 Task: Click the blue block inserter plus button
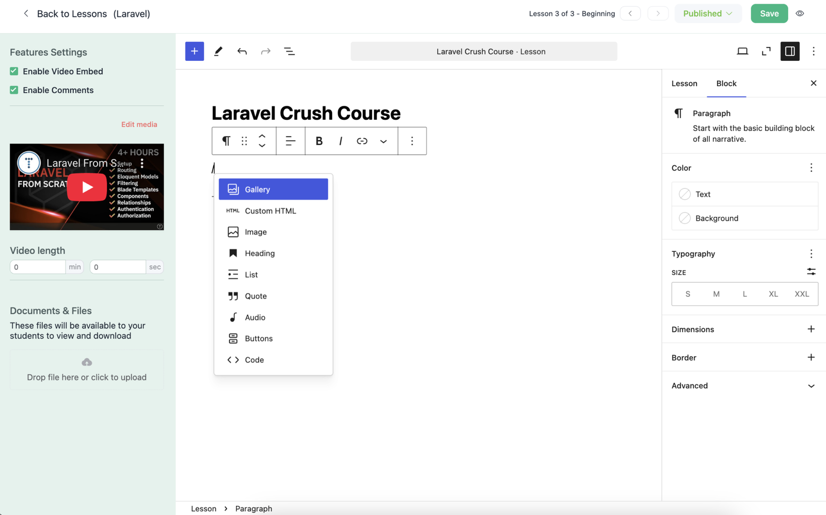tap(194, 51)
